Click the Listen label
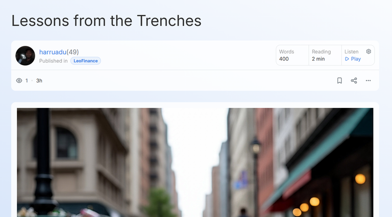 click(x=352, y=51)
